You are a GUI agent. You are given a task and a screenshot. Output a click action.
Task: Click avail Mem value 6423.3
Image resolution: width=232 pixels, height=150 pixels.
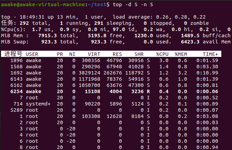[190, 42]
